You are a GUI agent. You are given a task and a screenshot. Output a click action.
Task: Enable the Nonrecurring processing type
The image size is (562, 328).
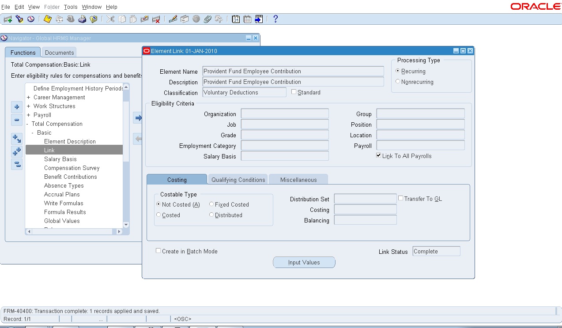[x=397, y=81]
